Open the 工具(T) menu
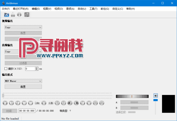Image resolution: width=177 pixels, height=121 pixels. click(93, 9)
